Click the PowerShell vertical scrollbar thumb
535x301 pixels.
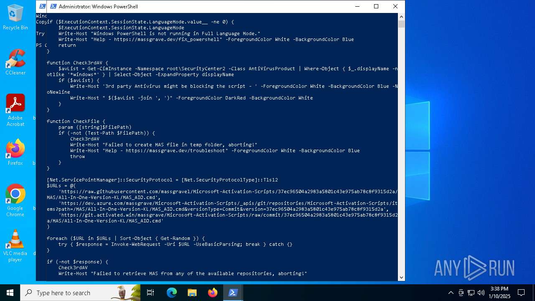click(x=401, y=24)
